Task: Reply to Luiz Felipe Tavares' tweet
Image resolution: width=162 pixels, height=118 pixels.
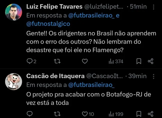Action: pos(29,61)
